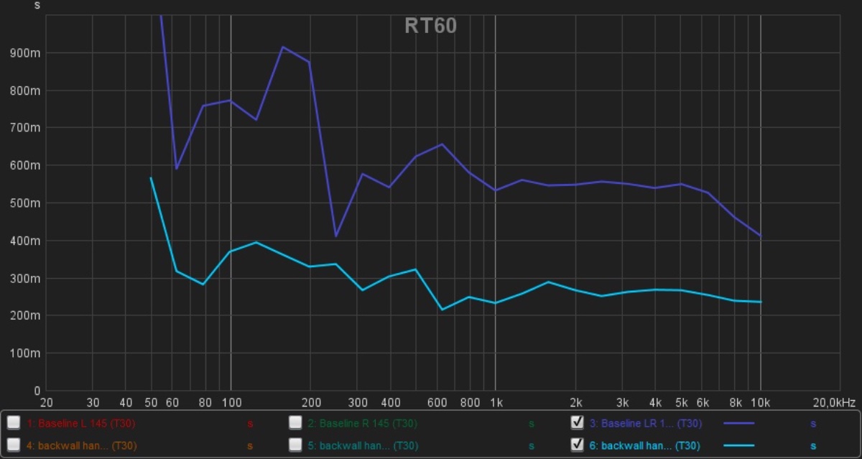Click the RT60 graph title
Image resolution: width=862 pixels, height=459 pixels.
tap(430, 26)
